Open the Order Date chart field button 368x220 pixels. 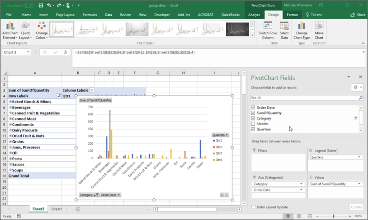(x=111, y=195)
